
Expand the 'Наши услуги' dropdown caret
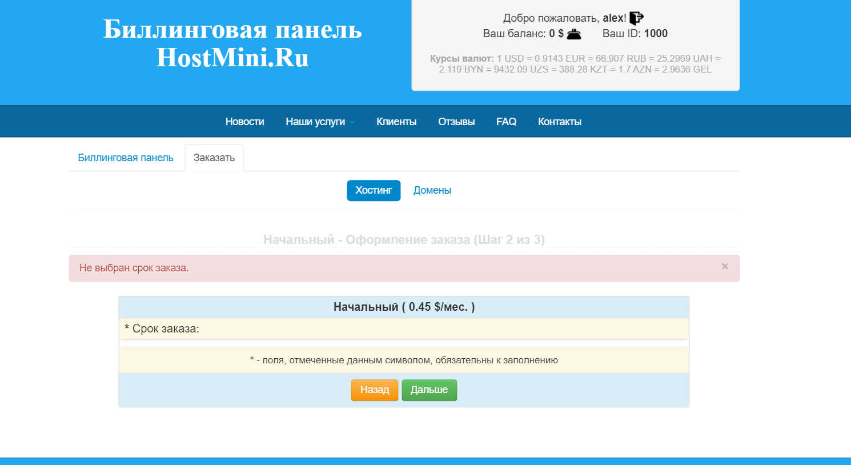tap(352, 122)
